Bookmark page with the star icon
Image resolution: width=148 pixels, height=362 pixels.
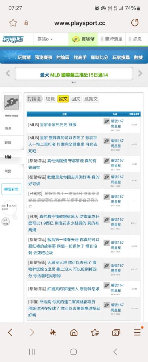(13, 23)
